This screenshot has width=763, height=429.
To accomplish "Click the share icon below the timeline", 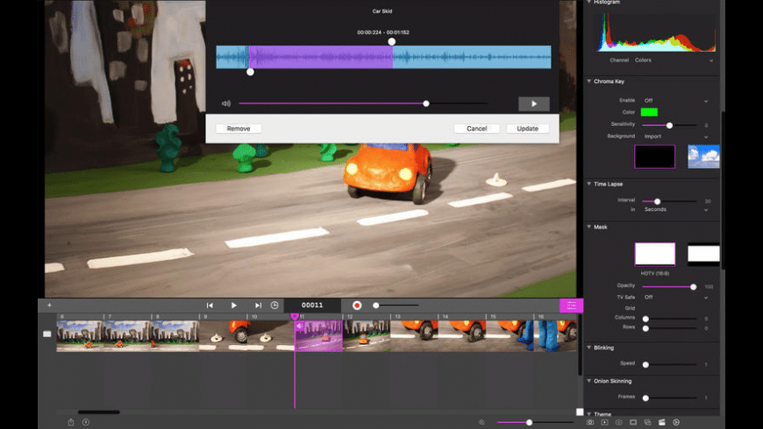I will 71,422.
